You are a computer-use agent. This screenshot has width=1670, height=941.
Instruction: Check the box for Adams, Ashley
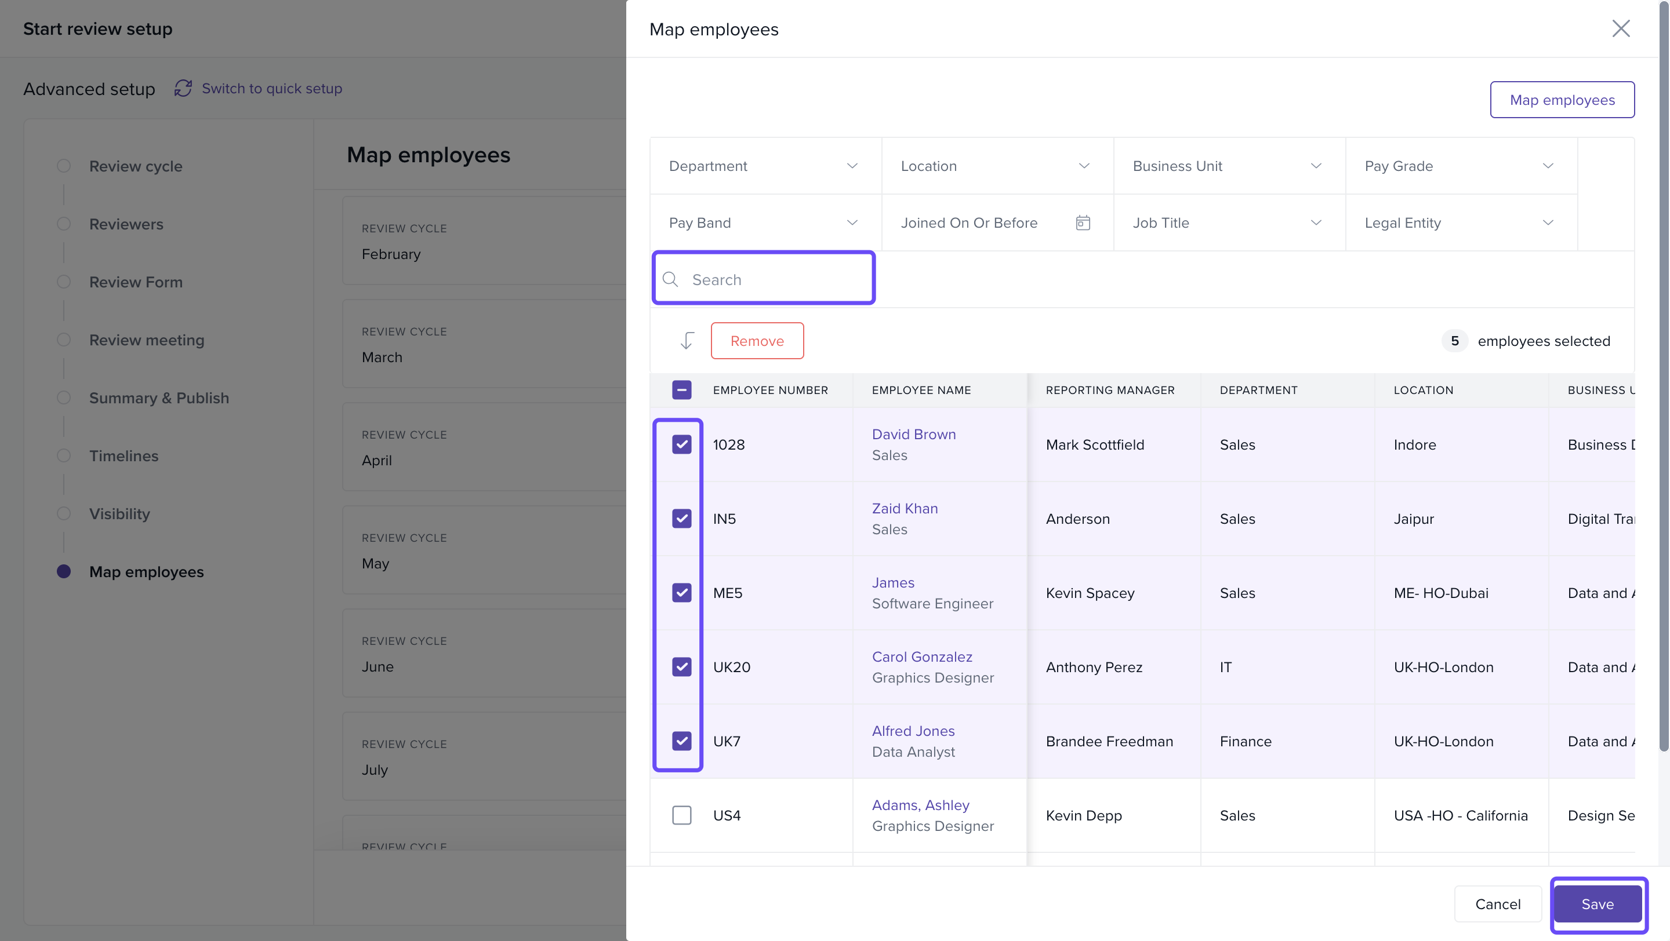(x=681, y=815)
